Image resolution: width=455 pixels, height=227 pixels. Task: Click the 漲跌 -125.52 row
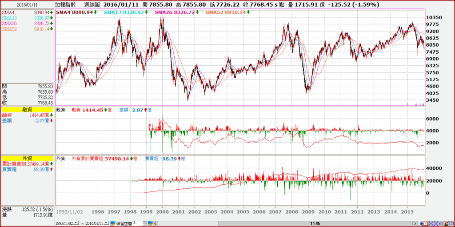(x=27, y=209)
